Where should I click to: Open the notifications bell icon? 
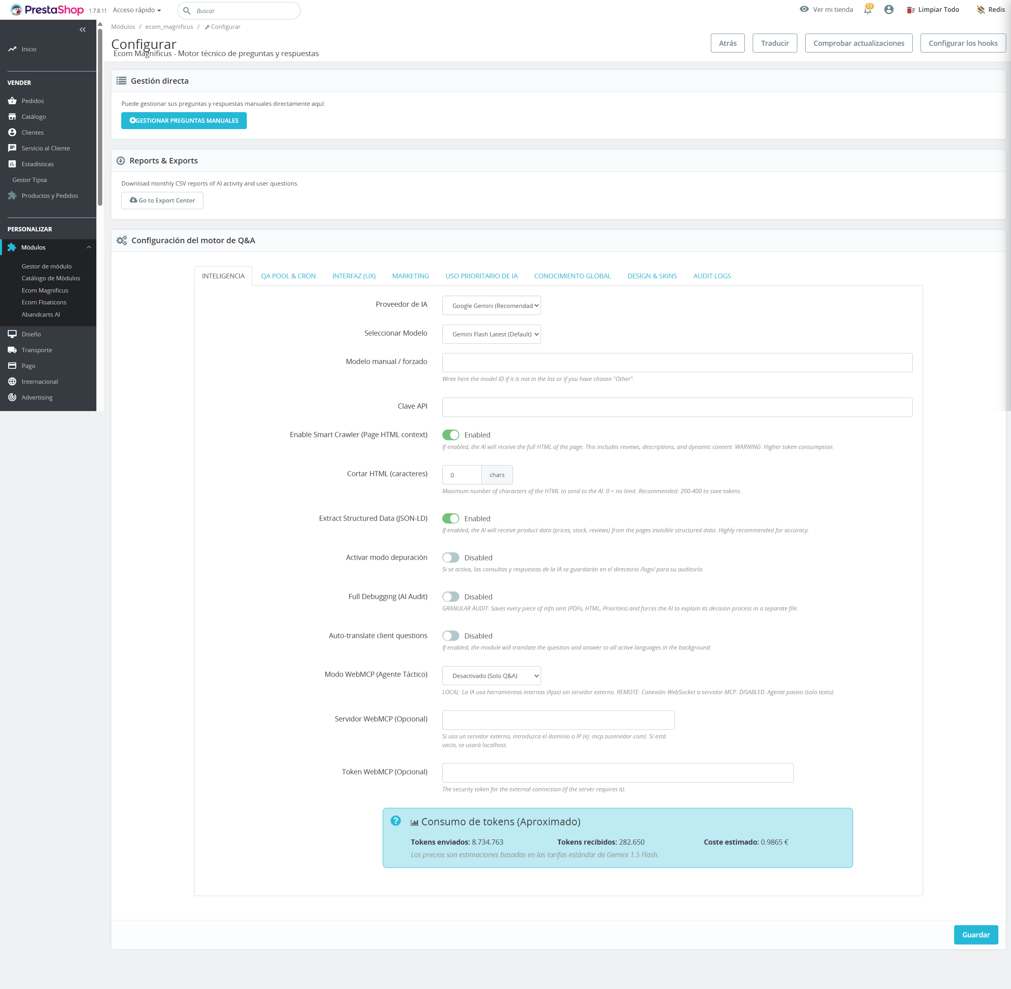[868, 9]
